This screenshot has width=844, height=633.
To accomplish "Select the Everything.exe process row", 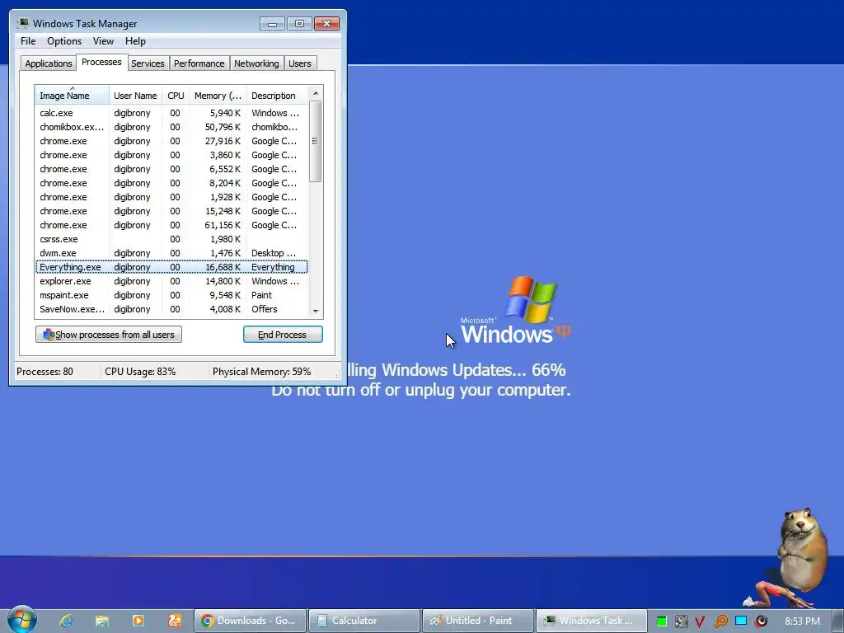I will (171, 267).
